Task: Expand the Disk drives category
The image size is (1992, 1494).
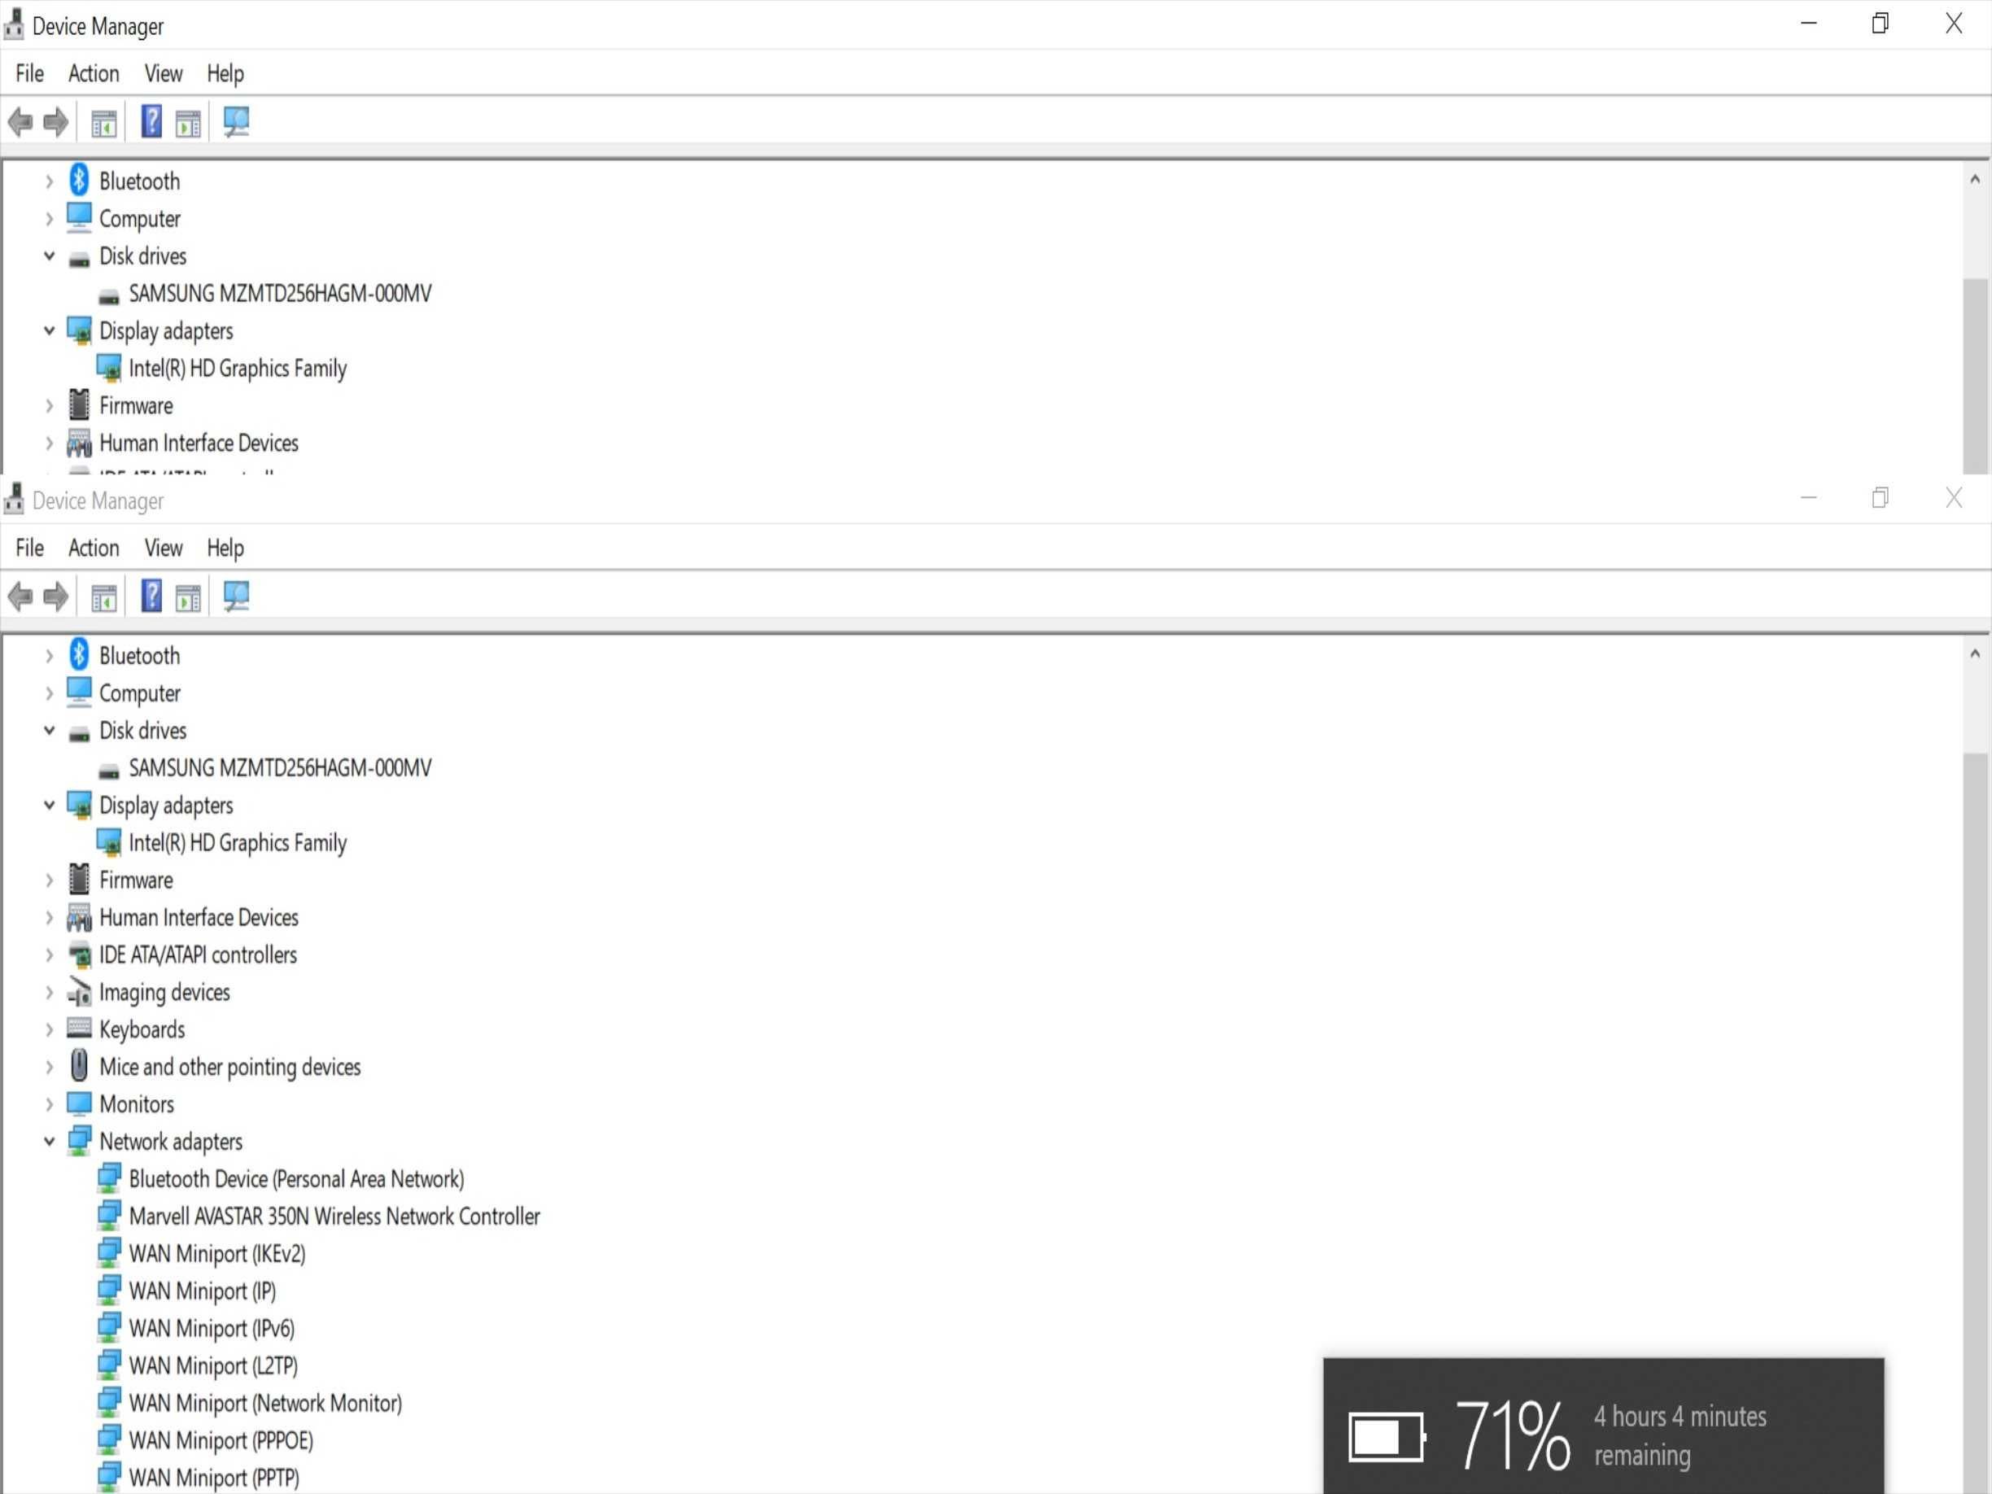Action: coord(47,256)
